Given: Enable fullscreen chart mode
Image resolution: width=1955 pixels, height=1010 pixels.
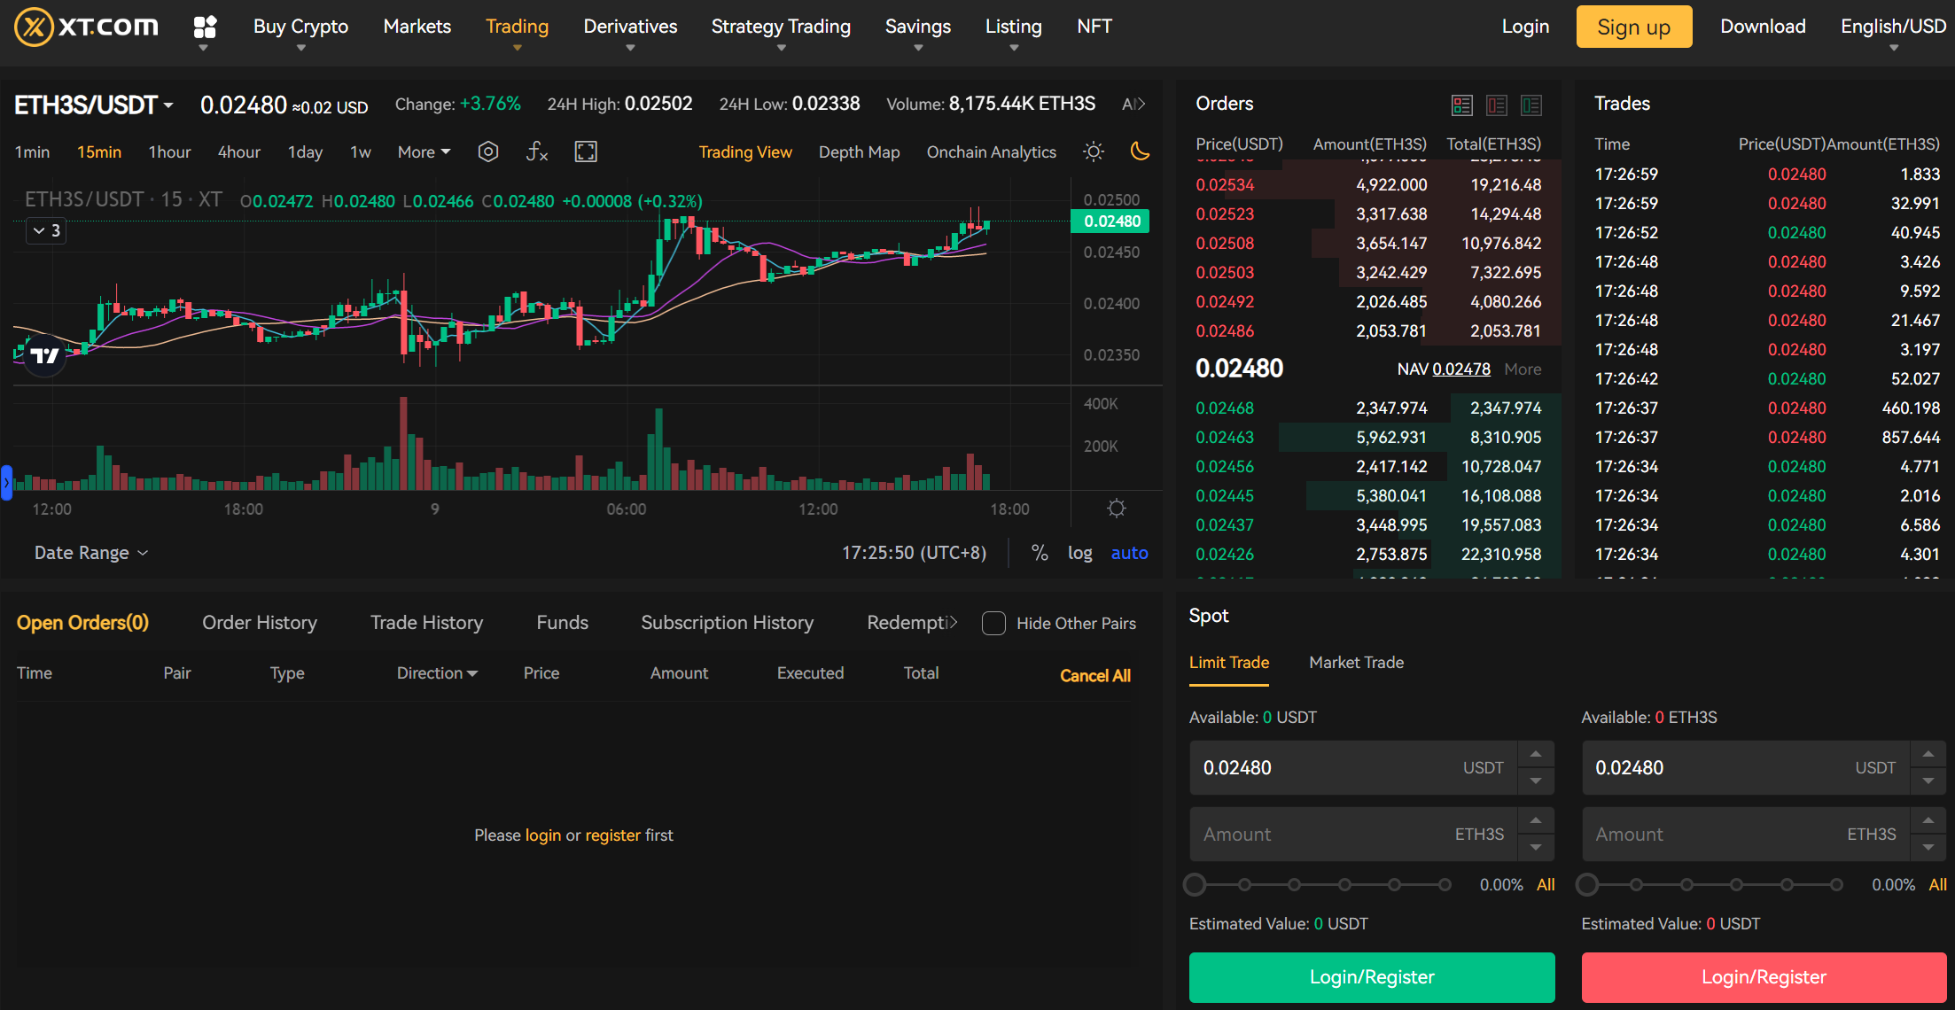Looking at the screenshot, I should (x=585, y=151).
